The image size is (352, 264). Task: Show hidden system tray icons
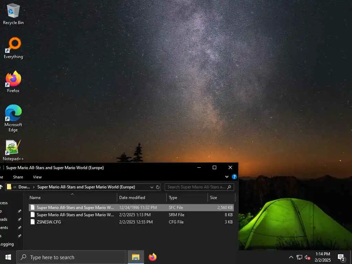pos(291,257)
